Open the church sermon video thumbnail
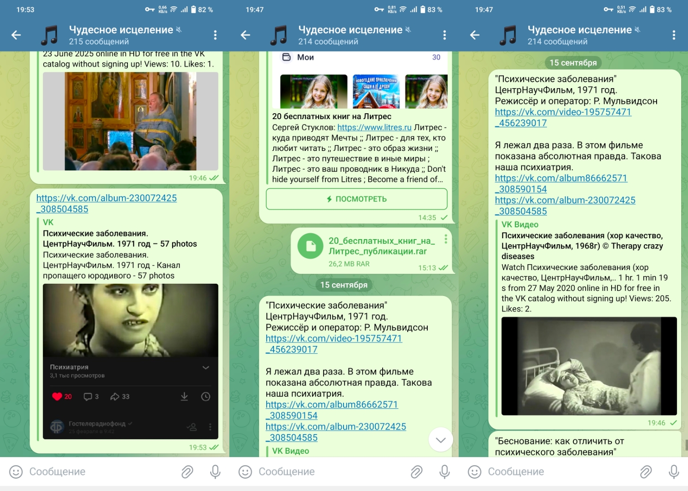The image size is (688, 491). pyautogui.click(x=131, y=121)
